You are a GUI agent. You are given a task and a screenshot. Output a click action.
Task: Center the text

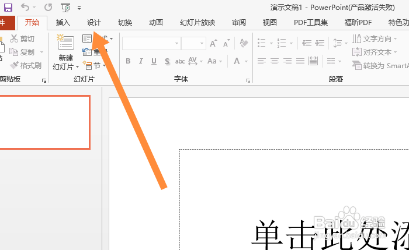(275, 61)
